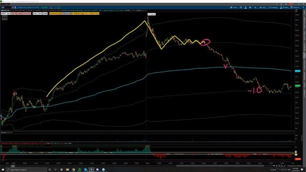306x172 pixels.
Task: Open the Style dropdown menu
Action: 263,8
